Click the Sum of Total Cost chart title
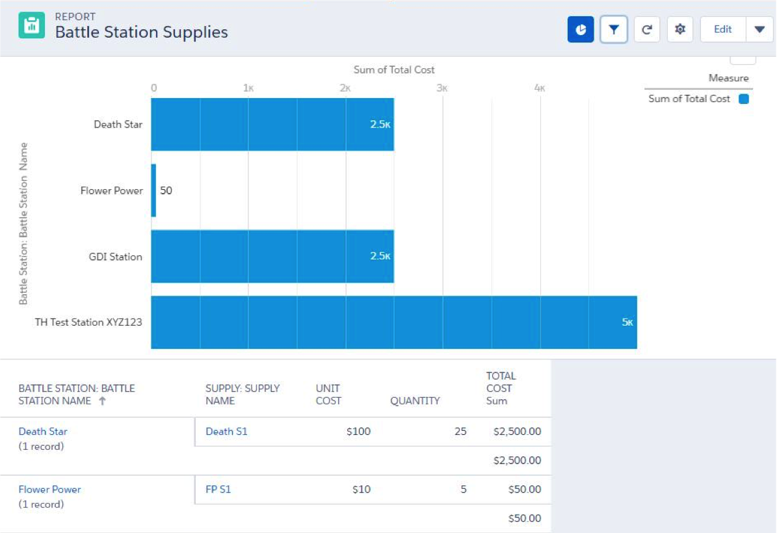 394,70
